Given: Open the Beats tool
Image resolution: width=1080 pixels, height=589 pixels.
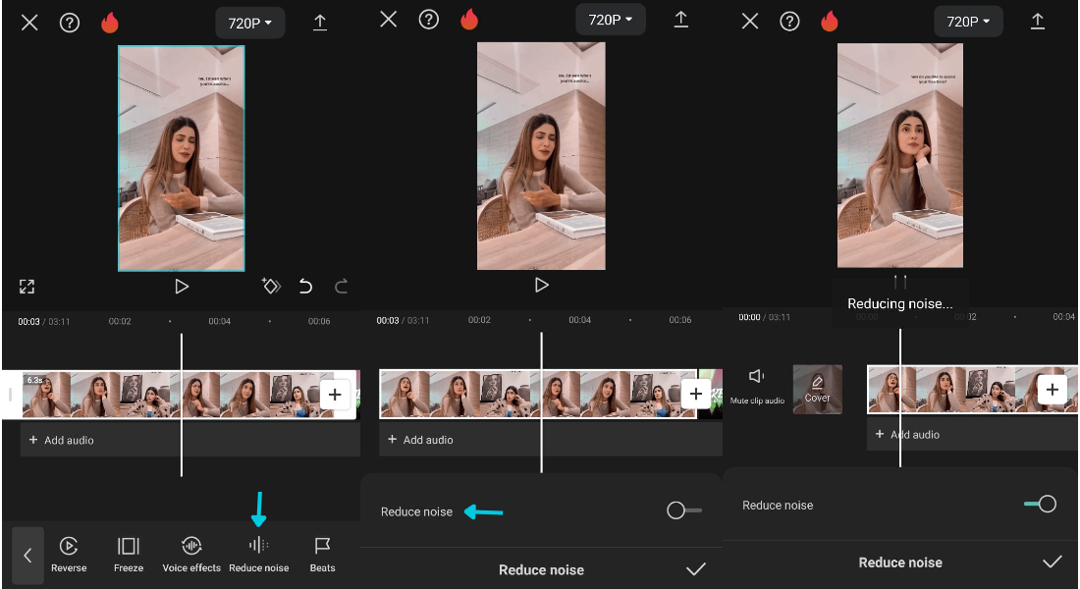Looking at the screenshot, I should click(x=322, y=547).
